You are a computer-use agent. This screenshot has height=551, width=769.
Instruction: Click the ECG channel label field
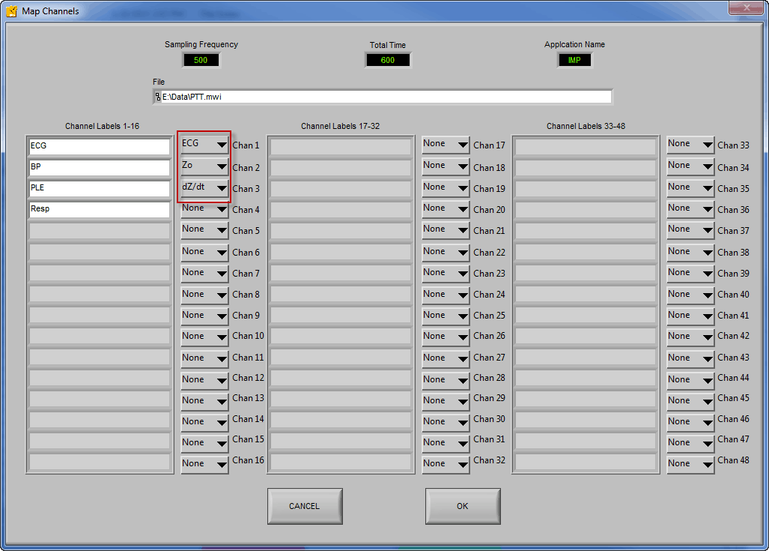pos(99,146)
